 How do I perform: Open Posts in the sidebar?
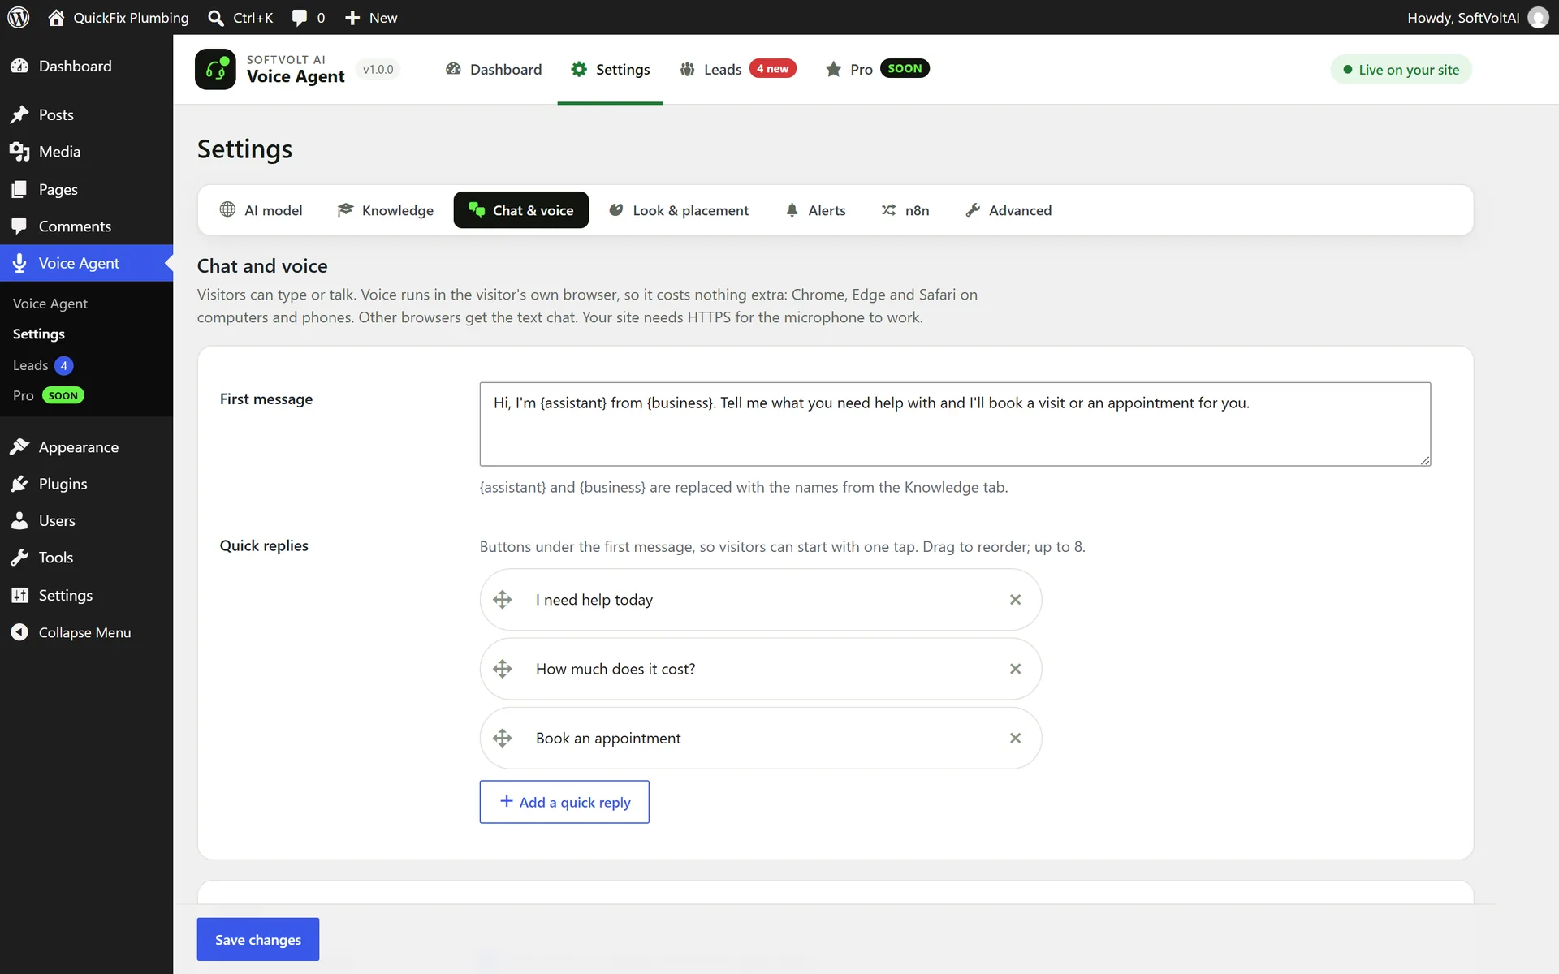86,114
